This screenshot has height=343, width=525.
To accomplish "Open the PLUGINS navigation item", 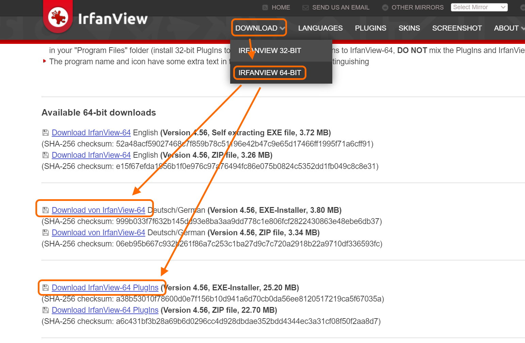I will coord(370,28).
